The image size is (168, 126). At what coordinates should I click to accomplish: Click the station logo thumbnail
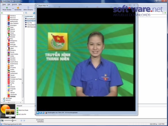point(8,111)
